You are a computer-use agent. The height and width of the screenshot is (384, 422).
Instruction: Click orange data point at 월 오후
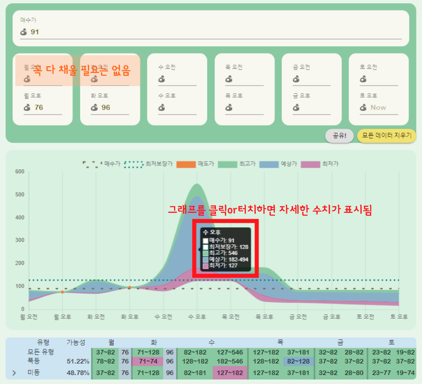coord(62,292)
